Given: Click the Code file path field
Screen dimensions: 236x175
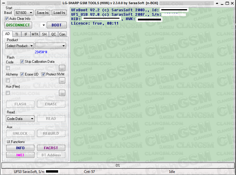Looking at the screenshot, I should point(34,68).
